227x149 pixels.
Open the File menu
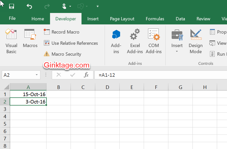[x=12, y=19]
